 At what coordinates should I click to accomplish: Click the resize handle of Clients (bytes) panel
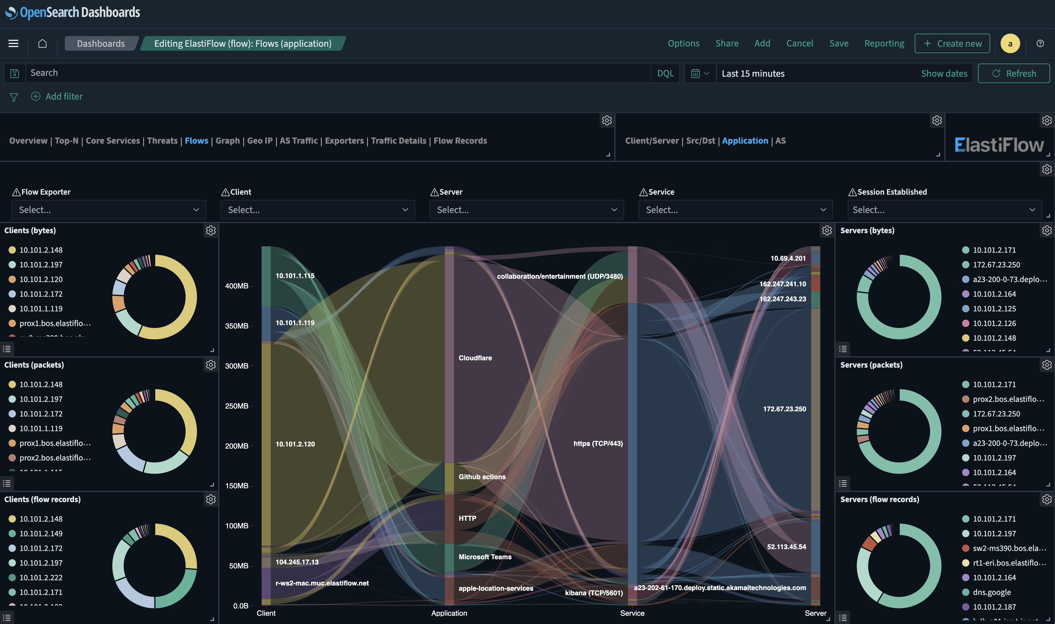(x=212, y=350)
